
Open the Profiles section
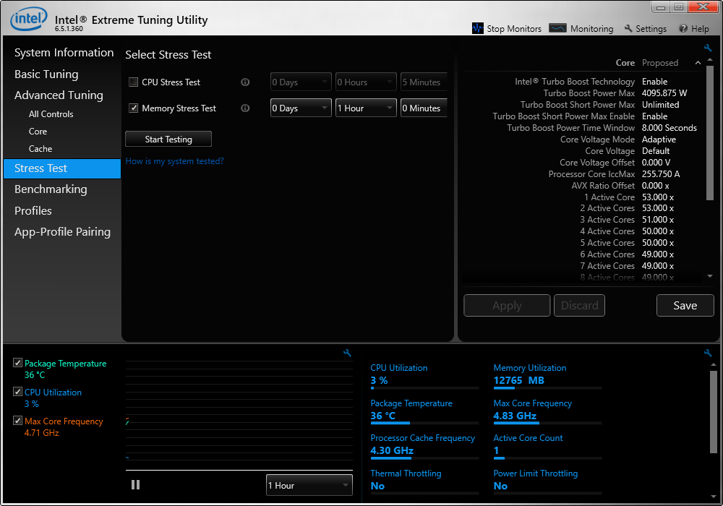(33, 210)
